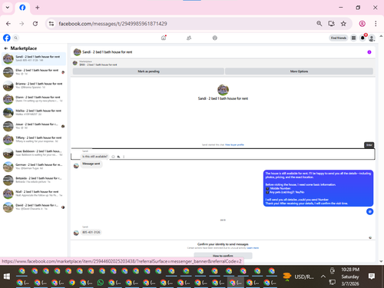Open the Windows notification center icon
The image size is (384, 288).
pos(372,276)
